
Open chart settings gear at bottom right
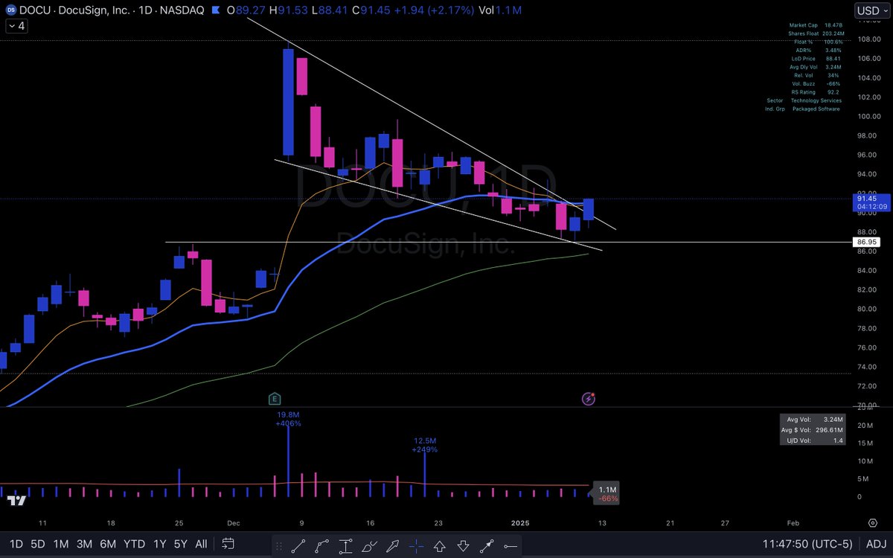tap(872, 523)
